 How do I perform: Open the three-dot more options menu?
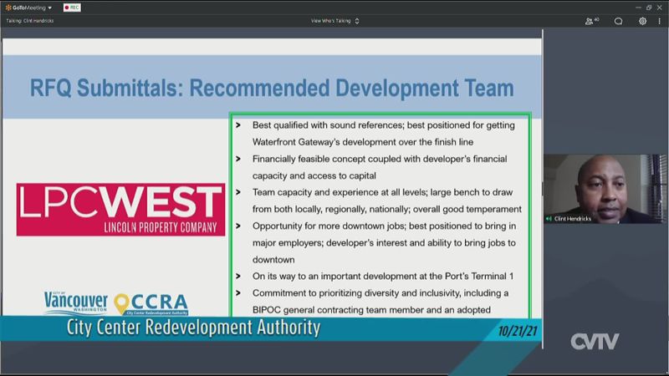coord(659,21)
